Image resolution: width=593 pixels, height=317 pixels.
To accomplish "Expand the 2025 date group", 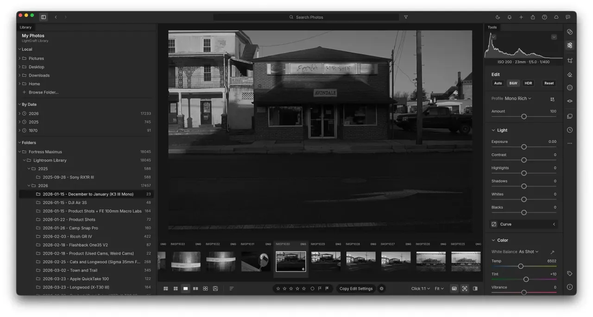I will pos(19,122).
